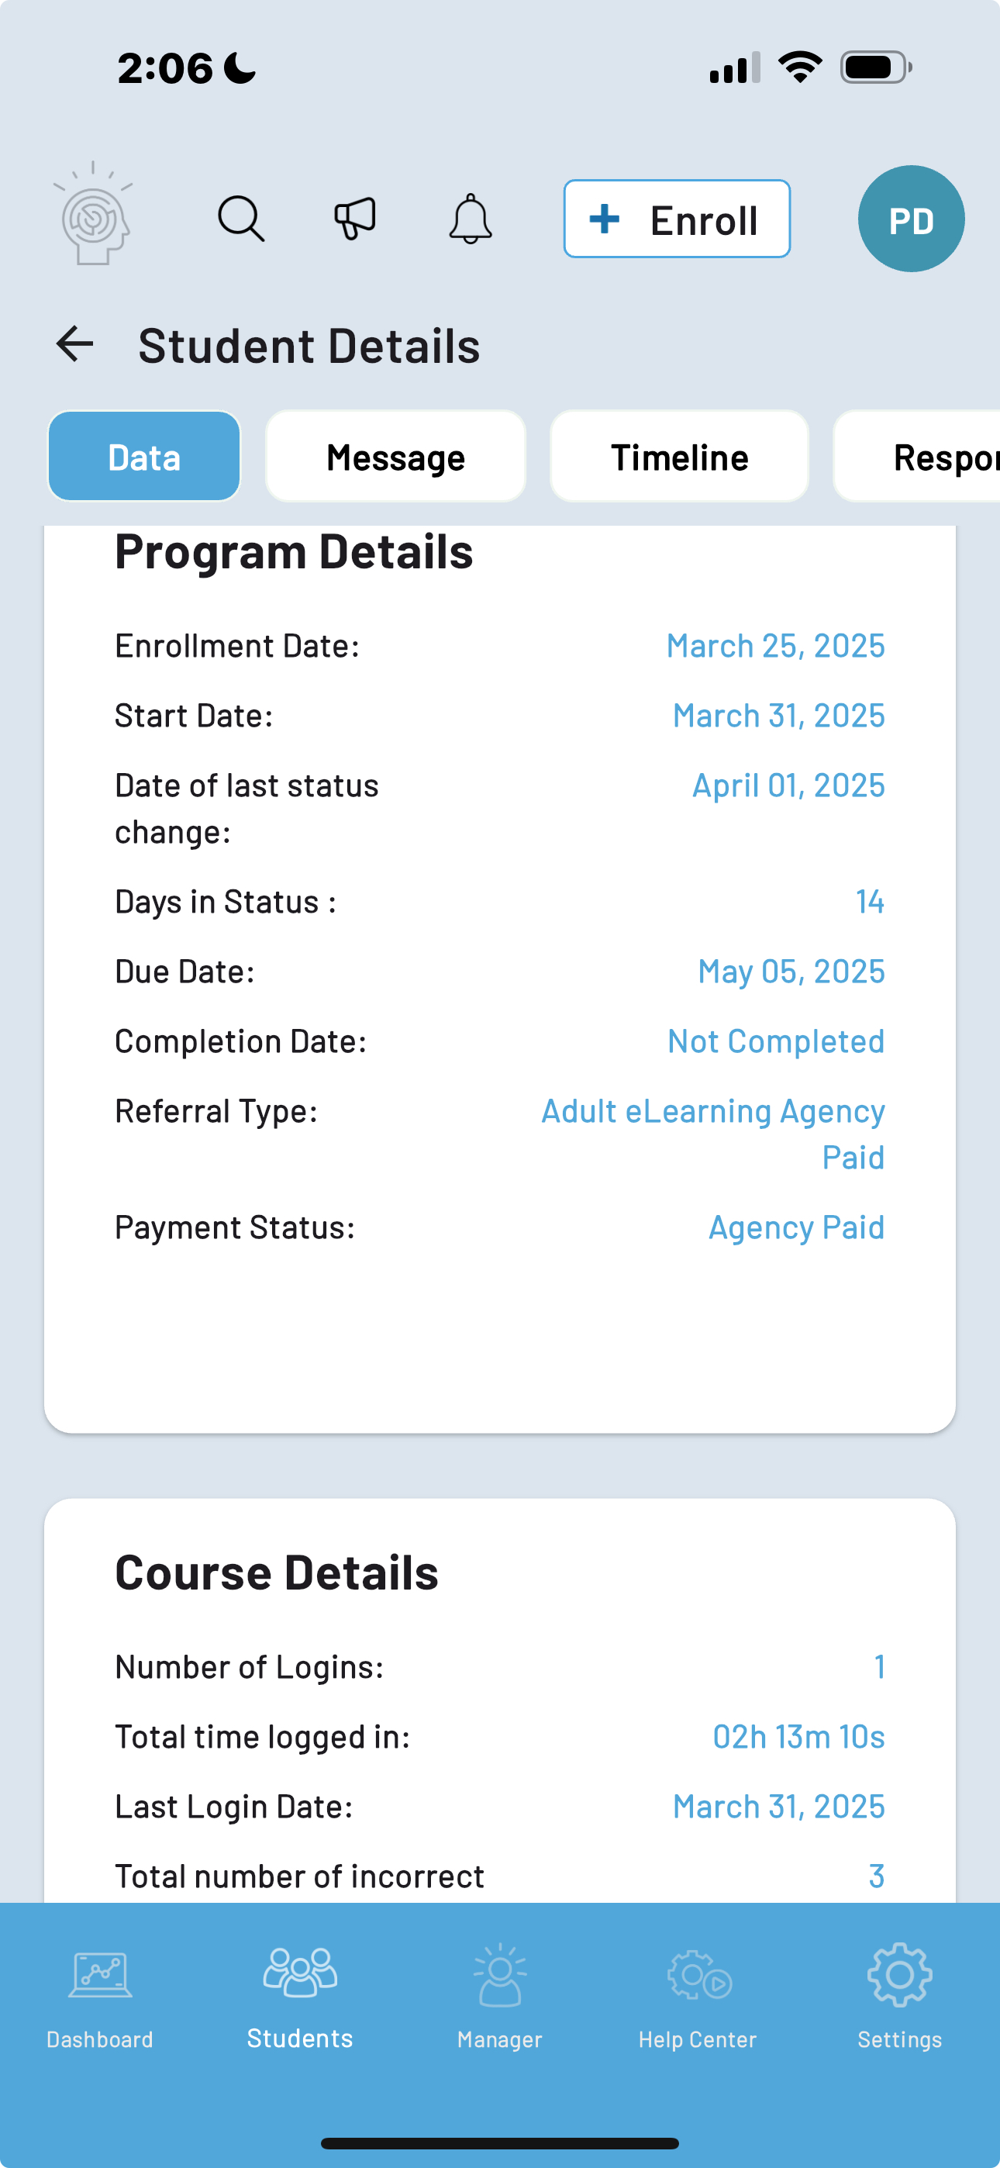Tap the Not Completed completion value
Viewport: 1000px width, 2168px height.
tap(775, 1042)
